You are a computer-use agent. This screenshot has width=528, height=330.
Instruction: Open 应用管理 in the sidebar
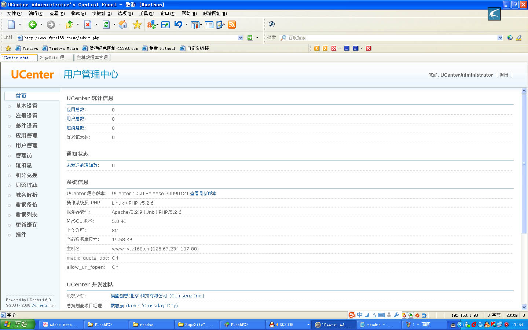coord(26,136)
